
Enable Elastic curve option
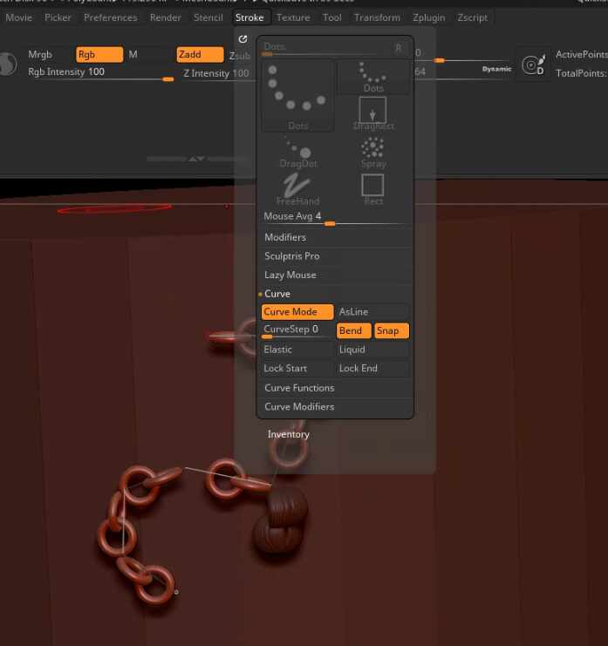pos(297,350)
